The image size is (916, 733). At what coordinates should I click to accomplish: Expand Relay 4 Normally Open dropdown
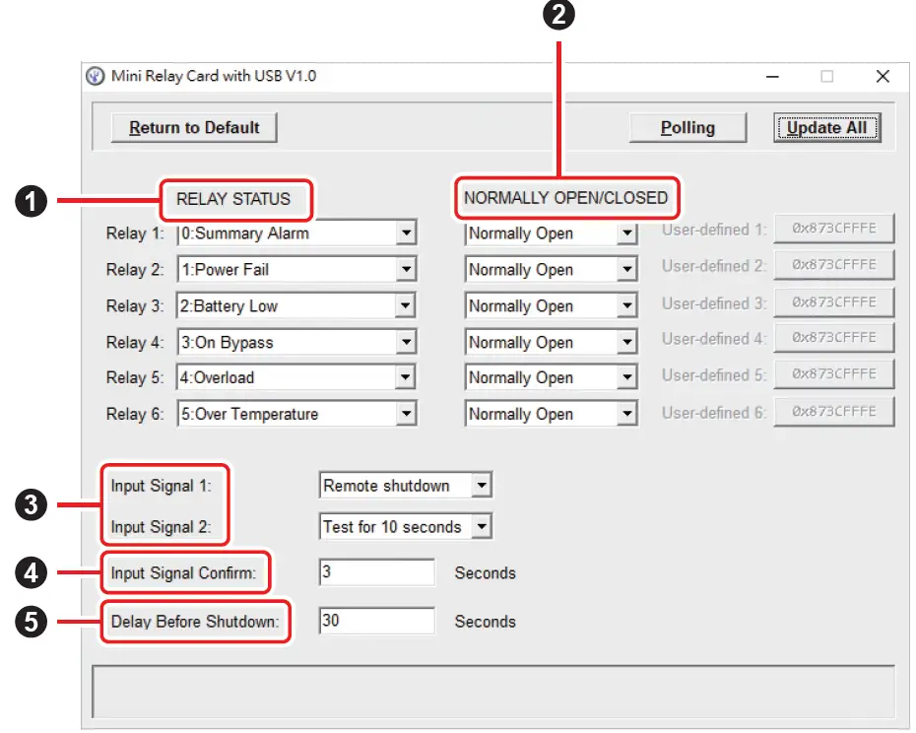[x=551, y=342]
